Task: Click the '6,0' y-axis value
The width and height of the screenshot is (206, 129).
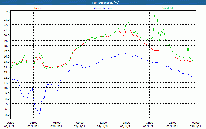Action: (7, 109)
